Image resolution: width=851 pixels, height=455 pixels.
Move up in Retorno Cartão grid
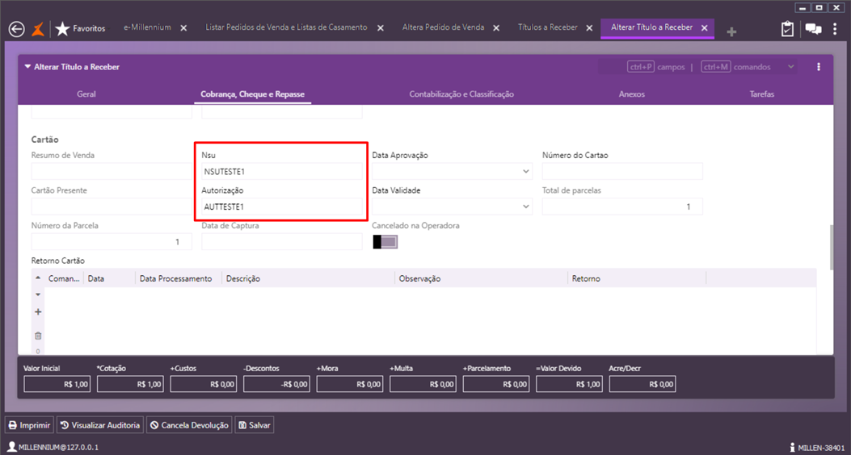(38, 278)
